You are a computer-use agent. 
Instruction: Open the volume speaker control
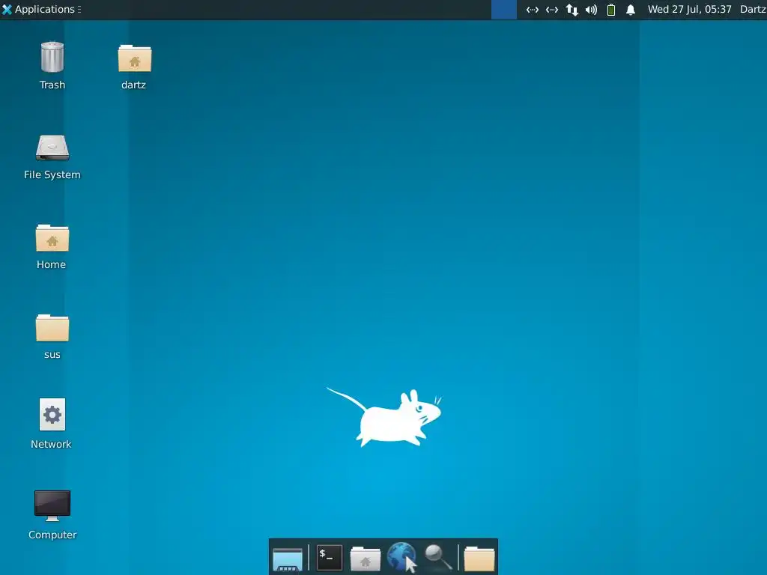click(x=592, y=10)
